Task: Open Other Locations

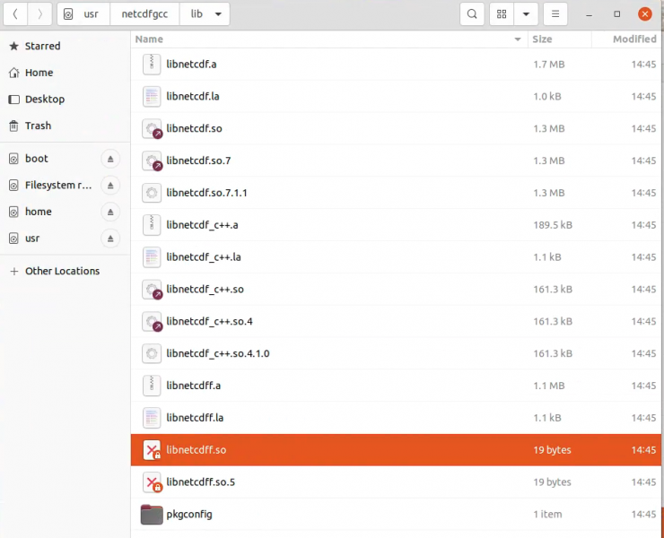Action: [x=62, y=271]
